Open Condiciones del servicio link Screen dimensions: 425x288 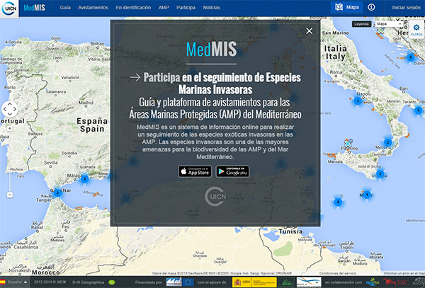[x=337, y=273]
